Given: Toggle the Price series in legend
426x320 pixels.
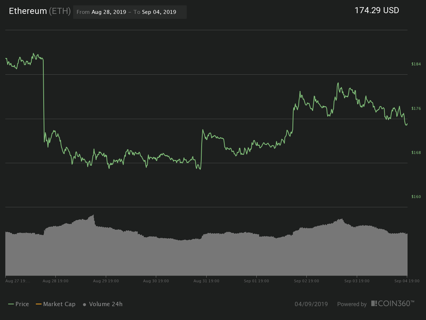Looking at the screenshot, I should pyautogui.click(x=18, y=304).
